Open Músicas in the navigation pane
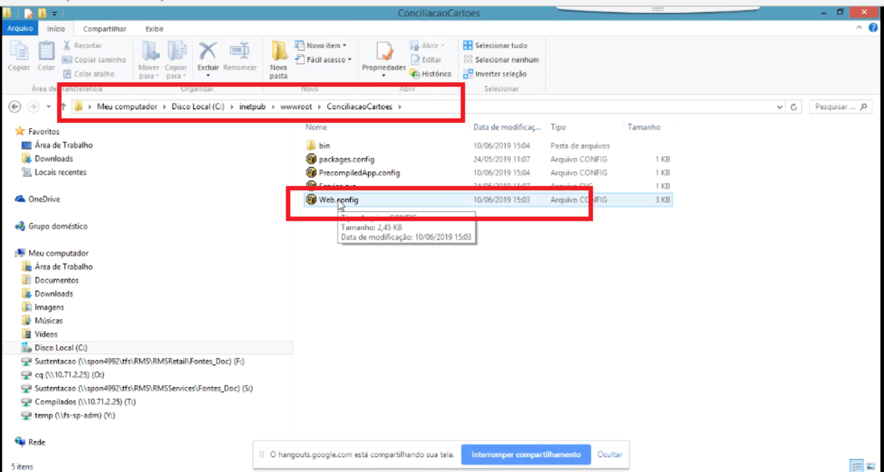This screenshot has width=884, height=472. tap(49, 321)
